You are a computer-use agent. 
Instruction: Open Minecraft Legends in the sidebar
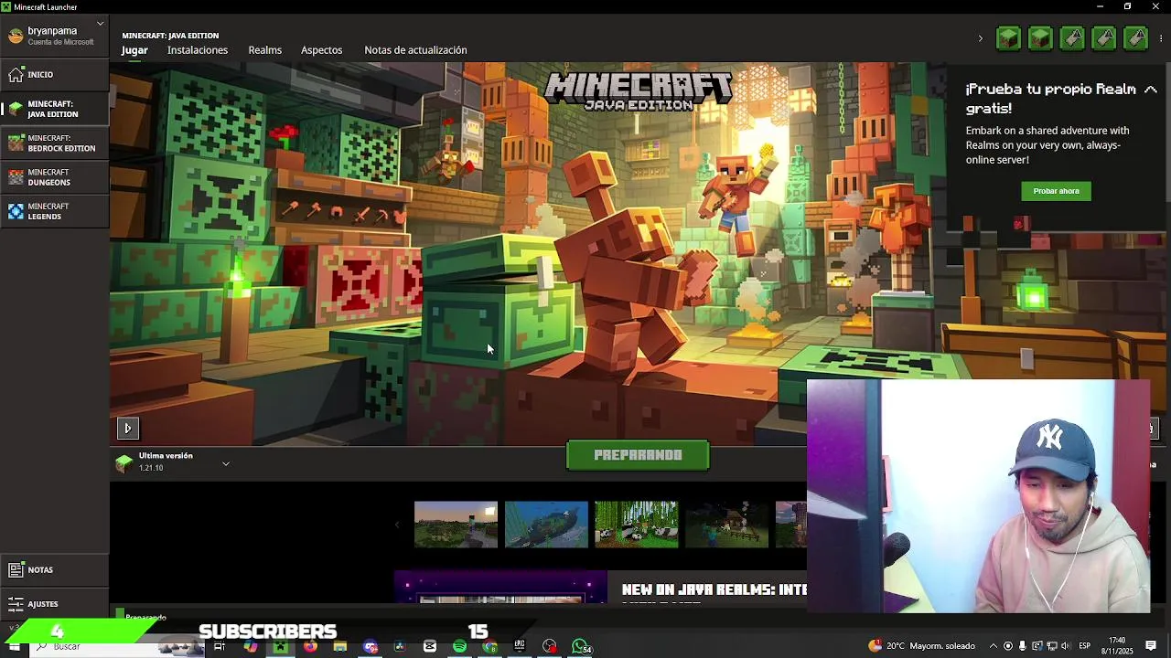pos(55,211)
